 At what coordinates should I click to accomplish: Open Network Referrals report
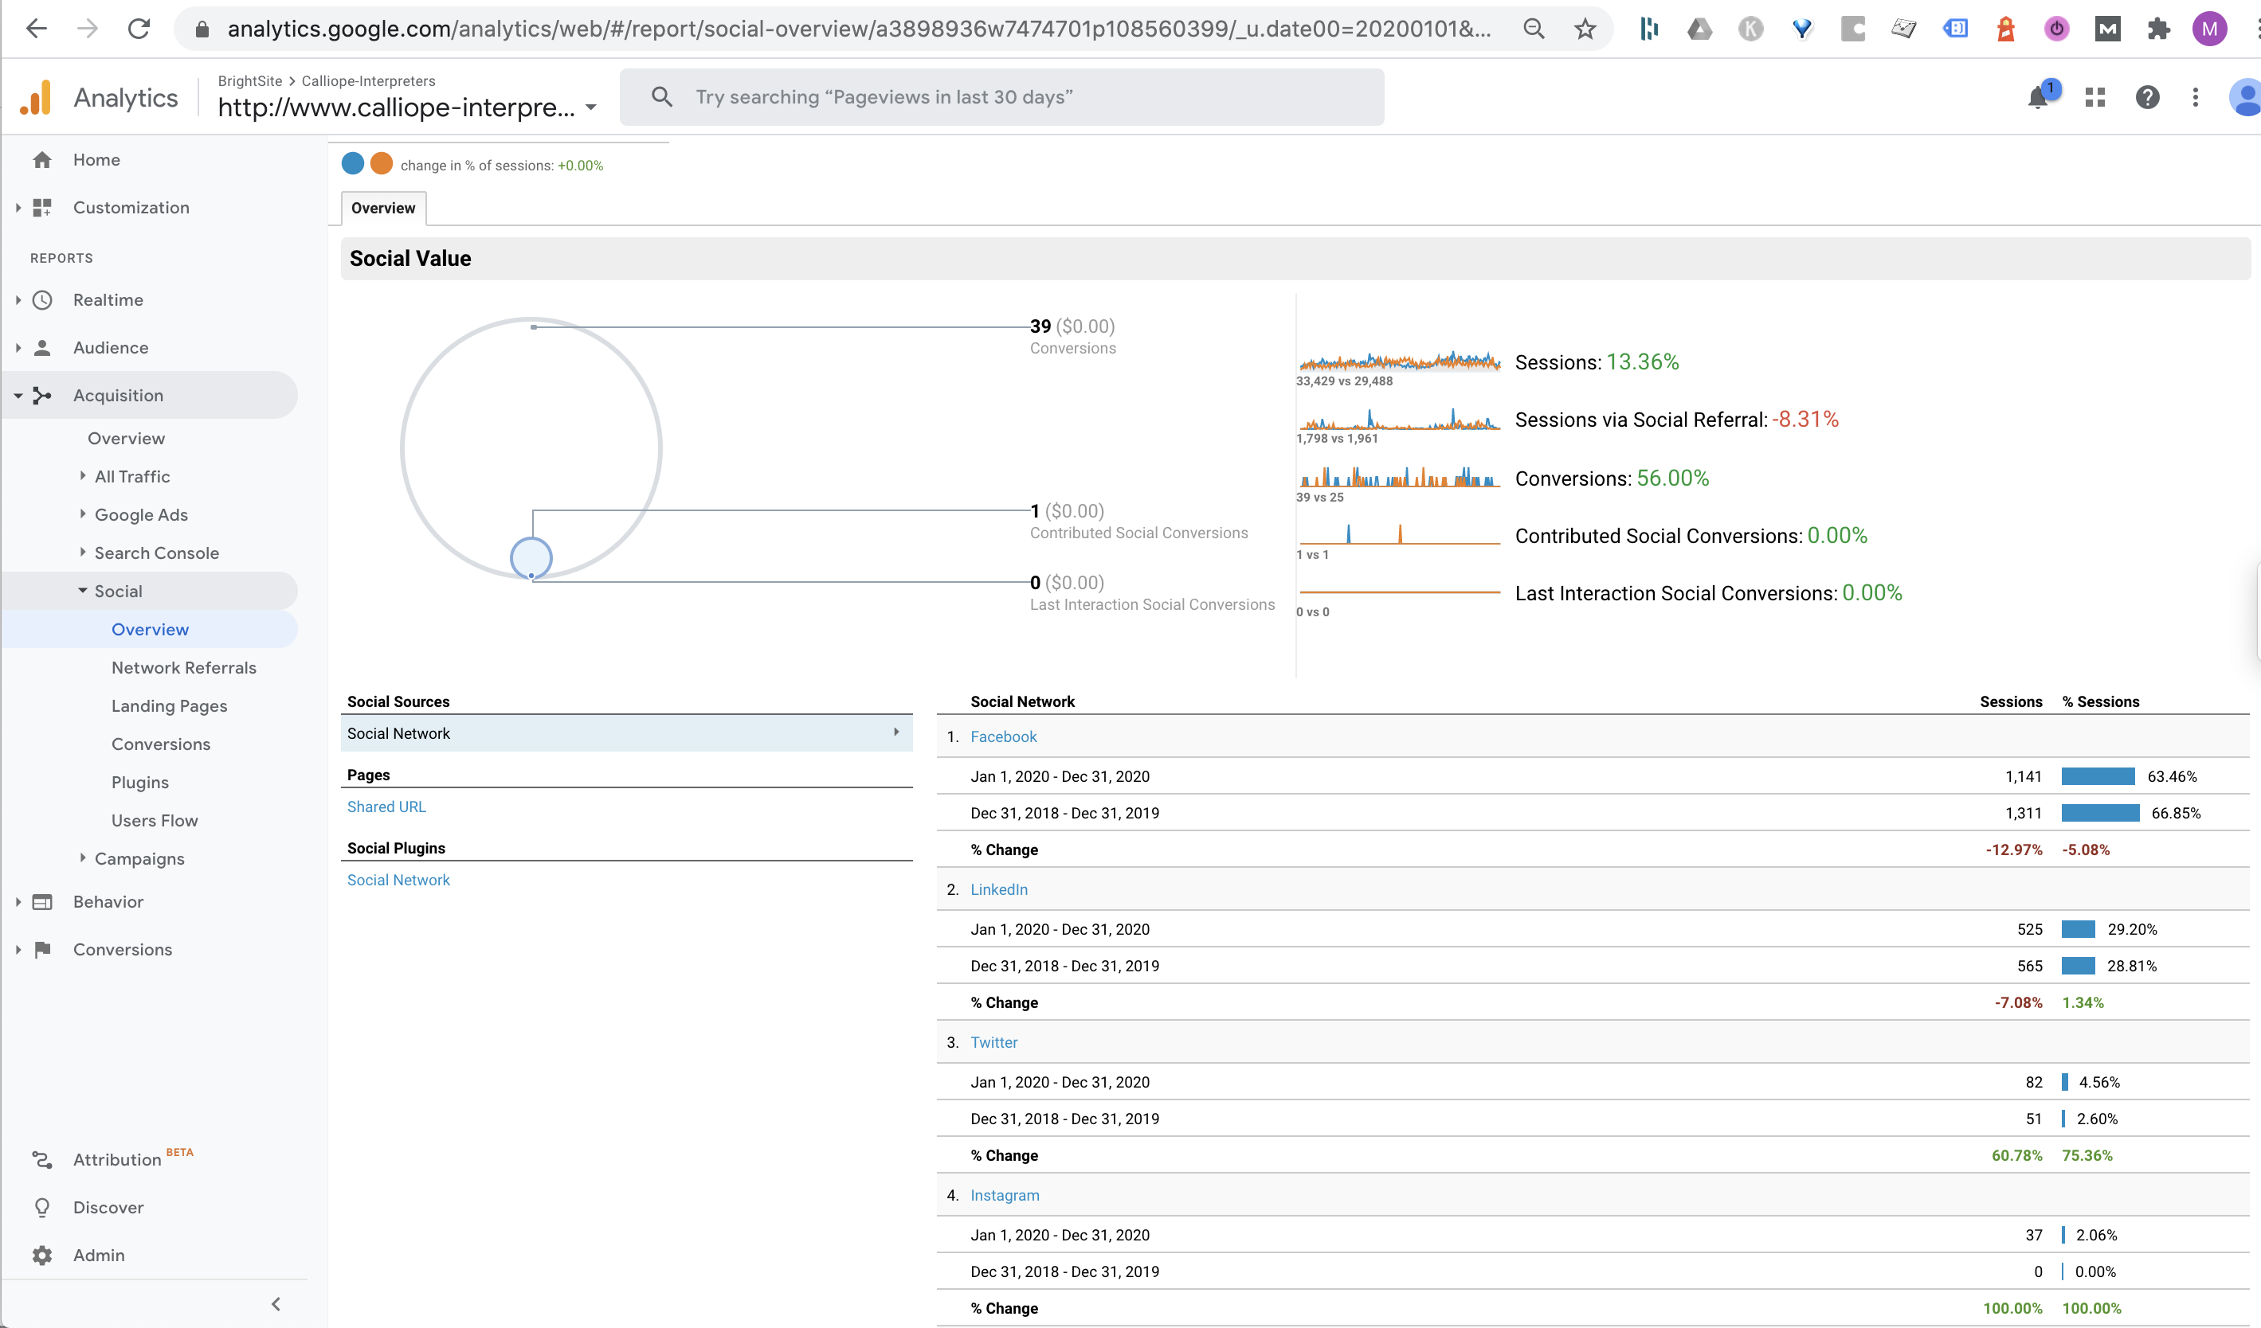(184, 667)
